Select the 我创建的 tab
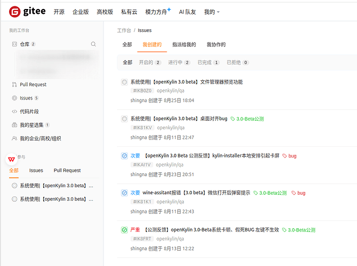The image size is (357, 266). 152,45
